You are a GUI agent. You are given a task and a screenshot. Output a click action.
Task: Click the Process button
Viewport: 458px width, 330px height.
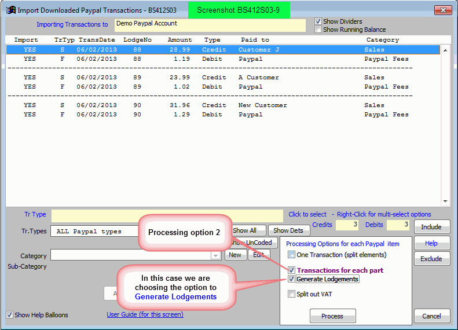tap(333, 316)
